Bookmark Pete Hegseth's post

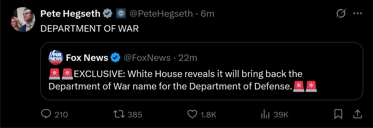pyautogui.click(x=338, y=114)
